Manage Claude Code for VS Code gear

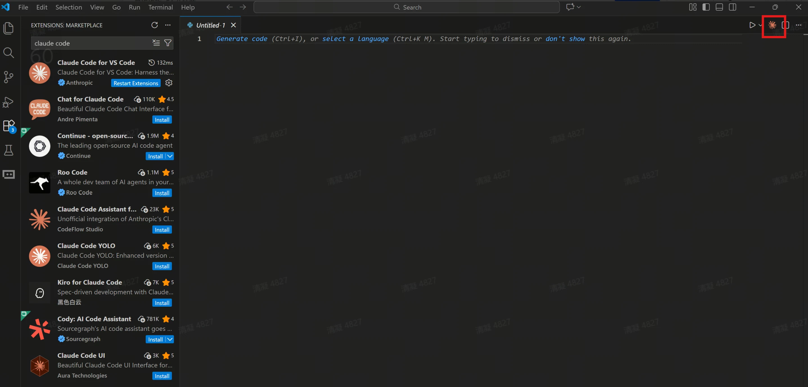pos(169,83)
